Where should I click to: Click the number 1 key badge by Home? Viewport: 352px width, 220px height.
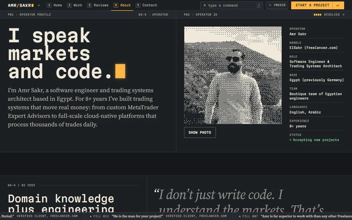tap(49, 5)
